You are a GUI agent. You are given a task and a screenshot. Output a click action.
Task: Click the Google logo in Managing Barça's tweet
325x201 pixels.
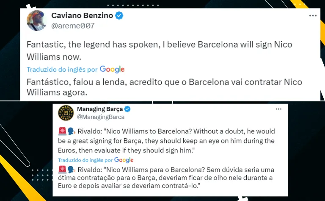tap(124, 160)
